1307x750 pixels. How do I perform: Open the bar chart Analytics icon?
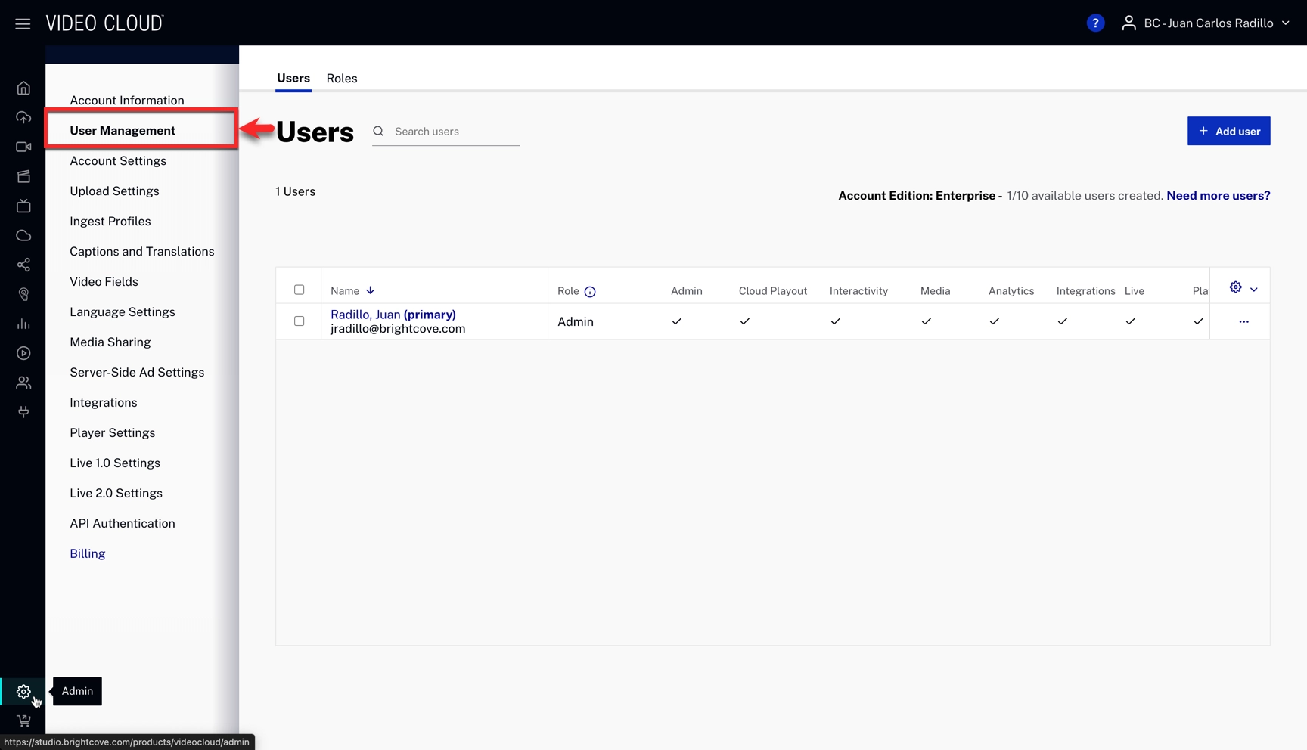click(23, 324)
